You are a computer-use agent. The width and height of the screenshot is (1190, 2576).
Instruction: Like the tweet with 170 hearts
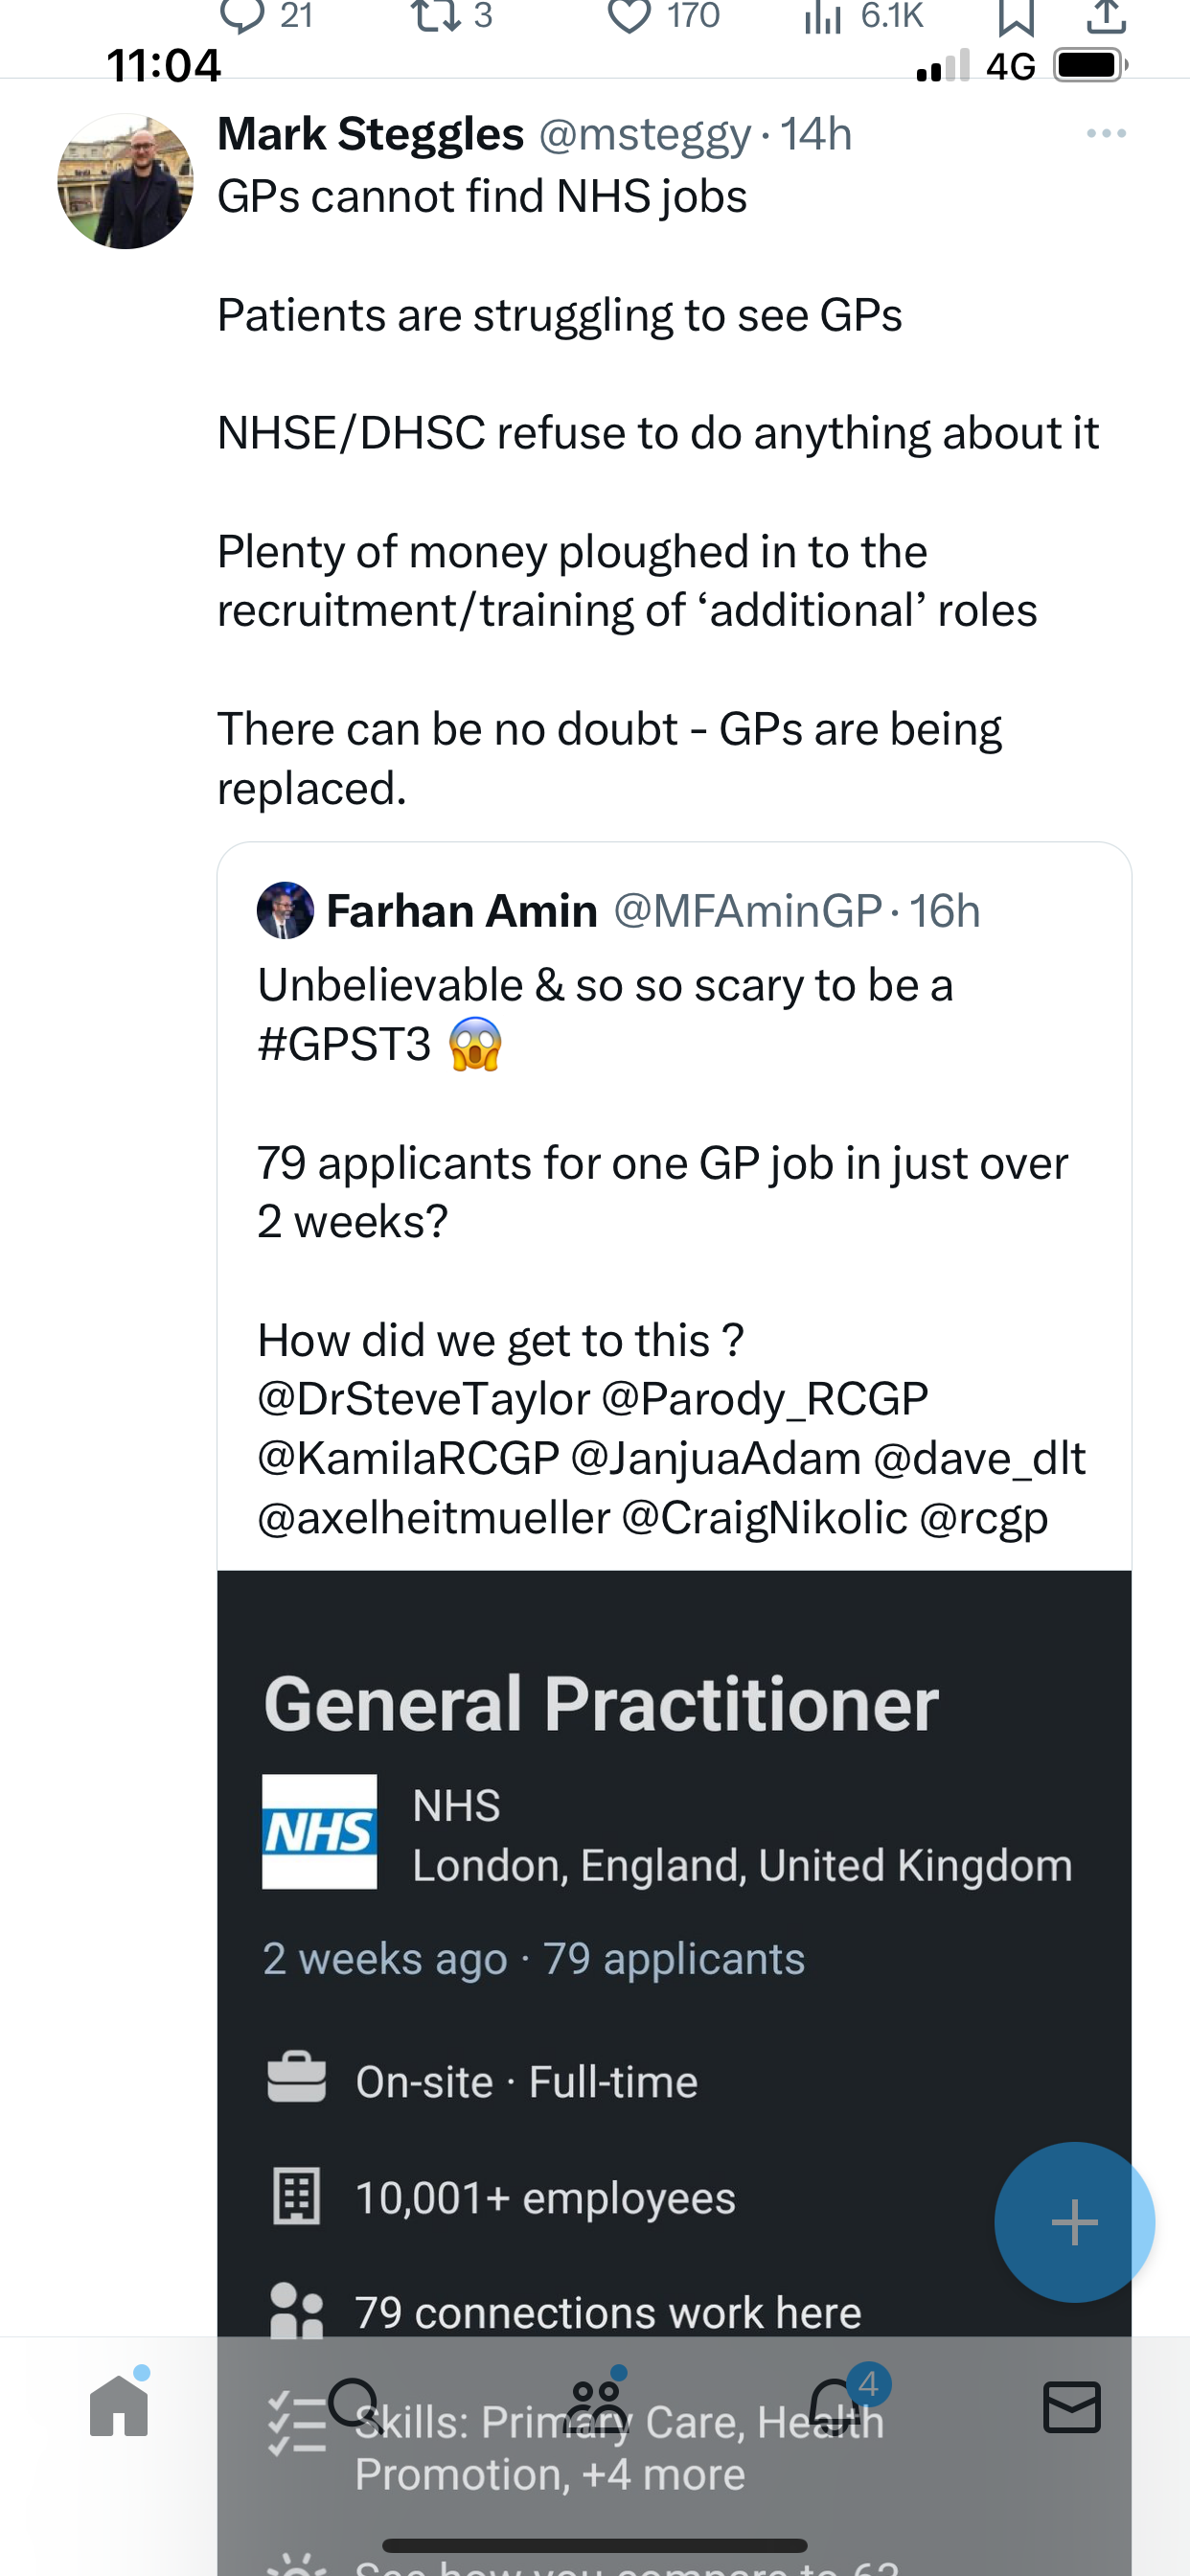tap(629, 14)
